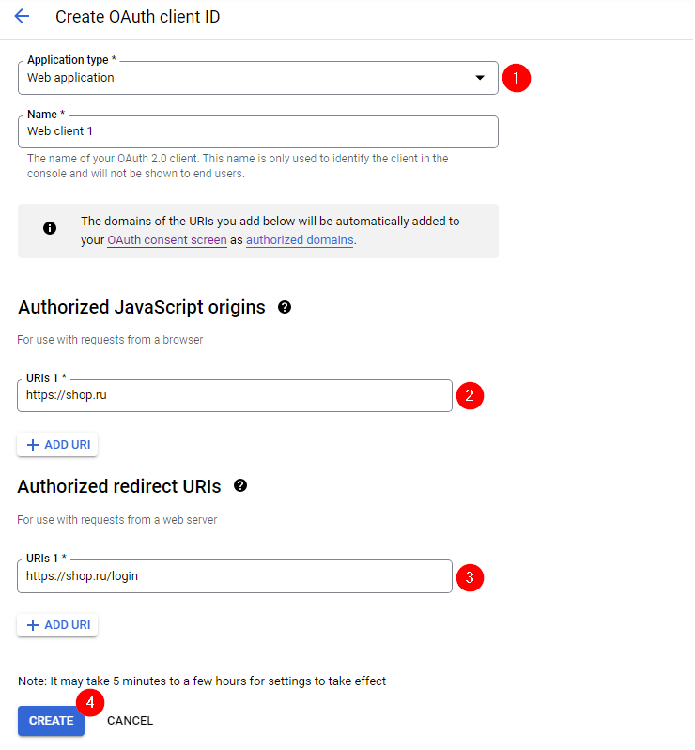
Task: Click the dropdown arrow beside Web application
Action: [480, 78]
